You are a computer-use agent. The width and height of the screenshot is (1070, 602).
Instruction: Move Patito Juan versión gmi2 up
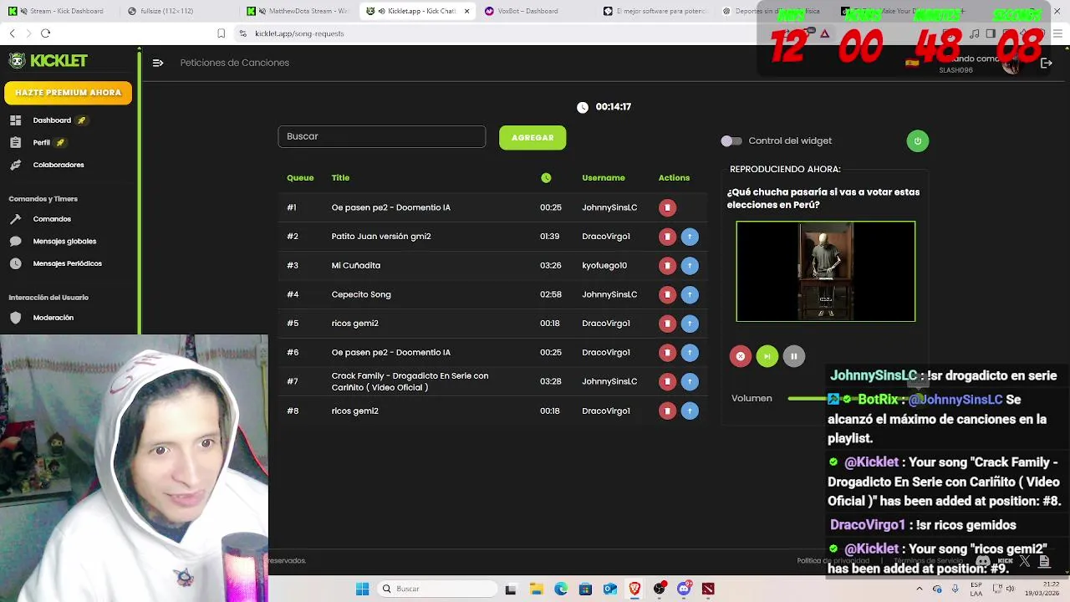tap(690, 237)
